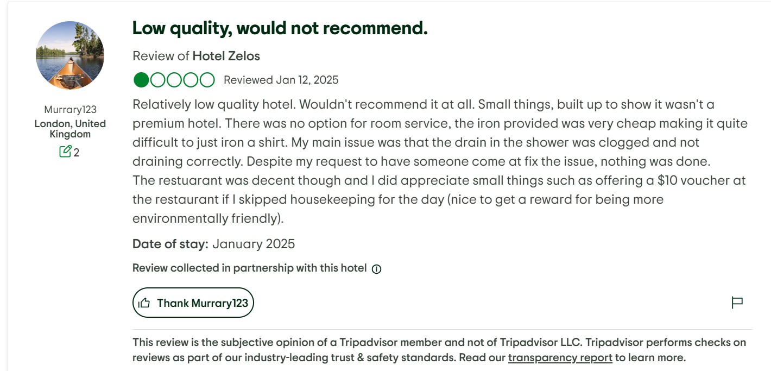
Task: Open the reviewer's canoe profile picture
Action: [x=70, y=55]
